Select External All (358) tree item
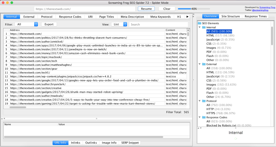The image size is (276, 147). 219,68
